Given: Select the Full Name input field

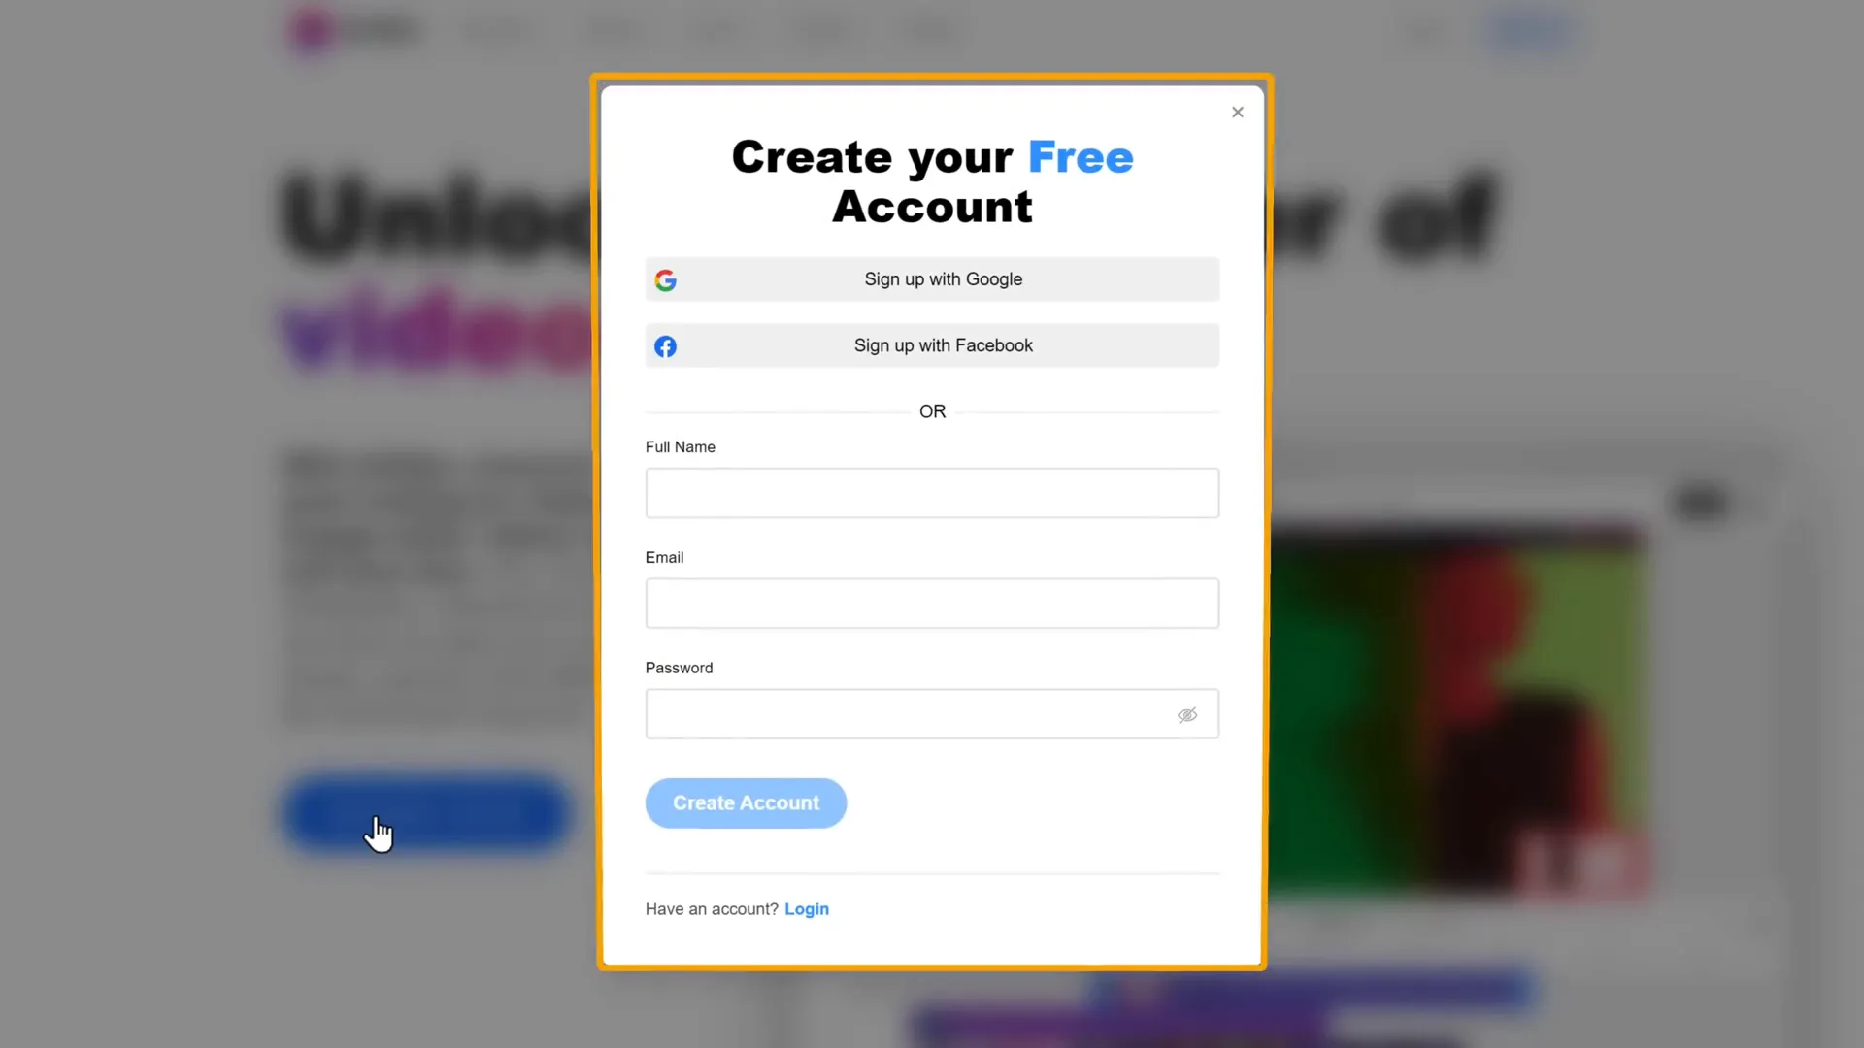Looking at the screenshot, I should pyautogui.click(x=932, y=493).
